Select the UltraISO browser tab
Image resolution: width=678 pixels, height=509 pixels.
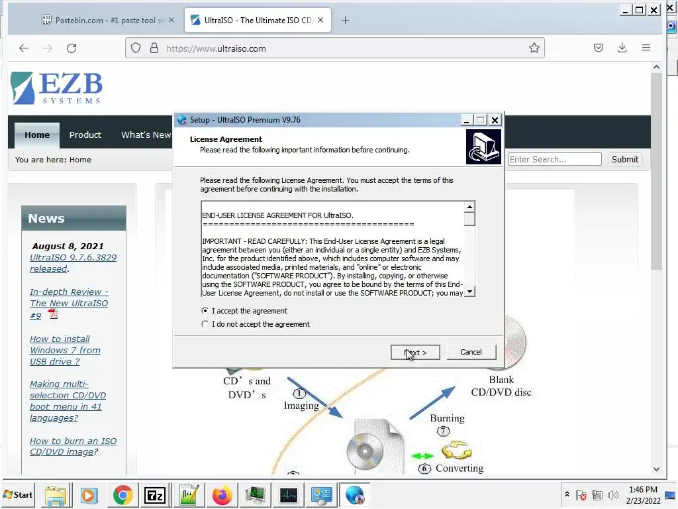pos(258,20)
